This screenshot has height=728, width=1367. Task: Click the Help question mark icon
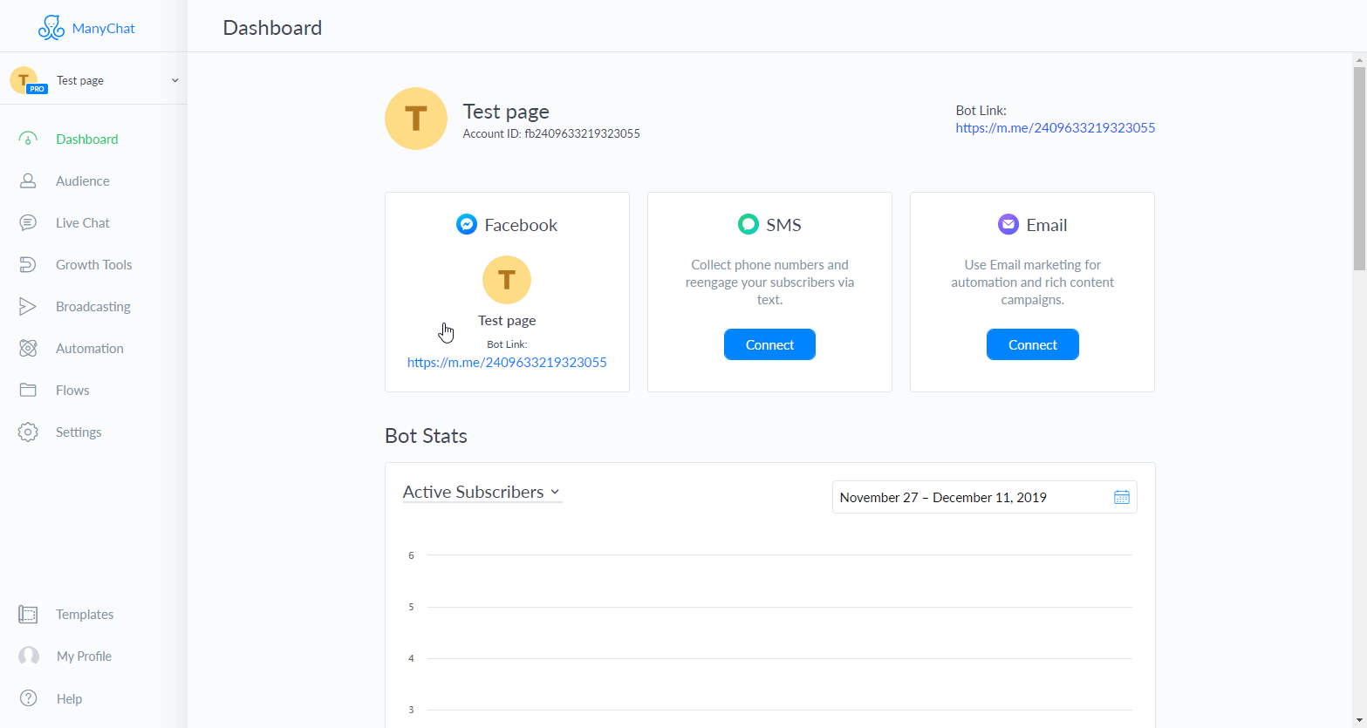[x=29, y=698]
